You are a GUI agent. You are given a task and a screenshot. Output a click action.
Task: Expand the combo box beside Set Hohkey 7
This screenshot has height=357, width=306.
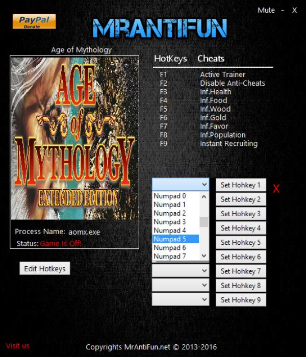coord(181,271)
